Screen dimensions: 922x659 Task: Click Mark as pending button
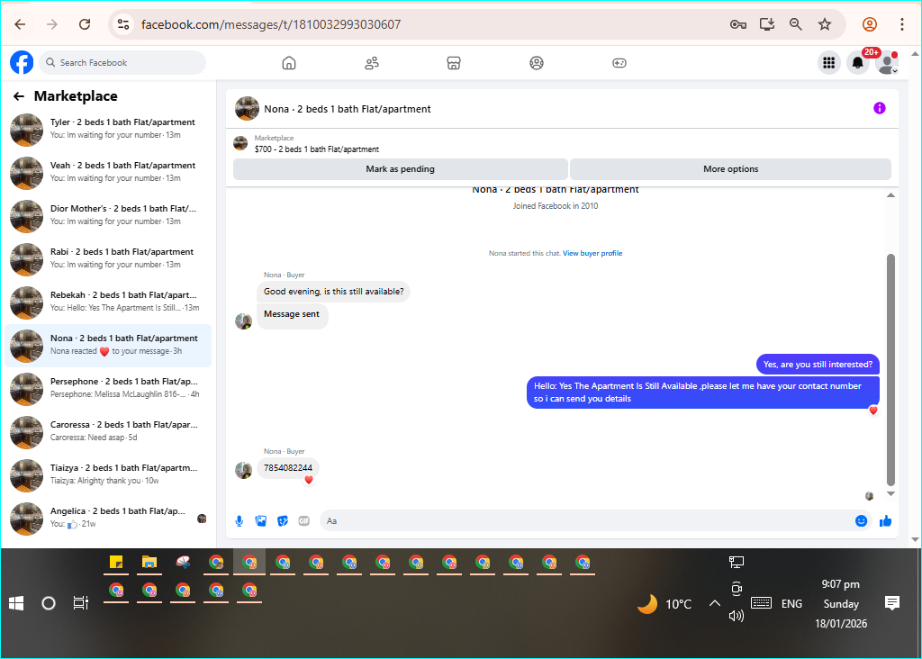pos(400,168)
